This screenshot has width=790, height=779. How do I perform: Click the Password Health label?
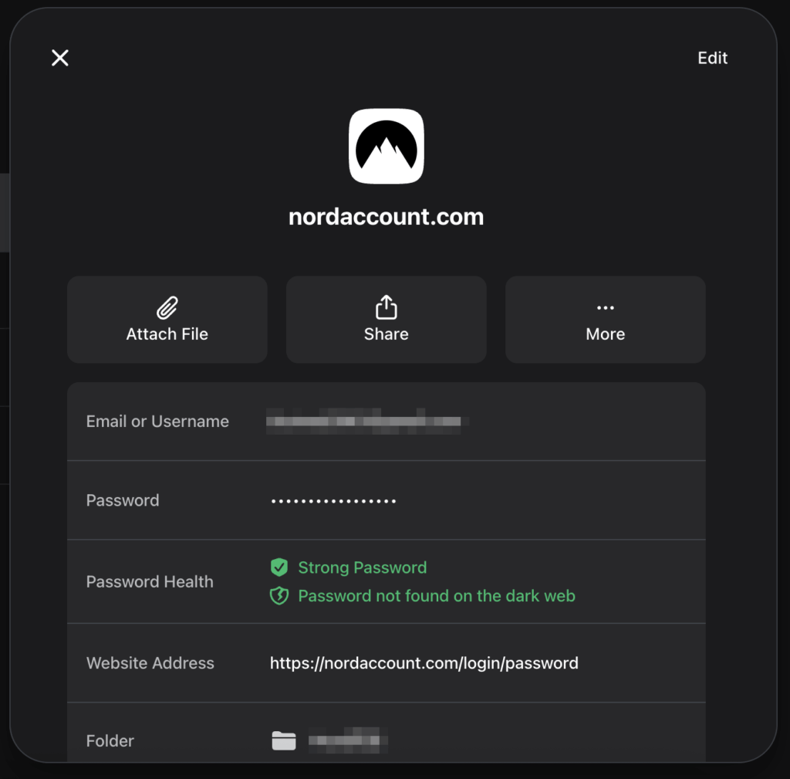click(150, 582)
